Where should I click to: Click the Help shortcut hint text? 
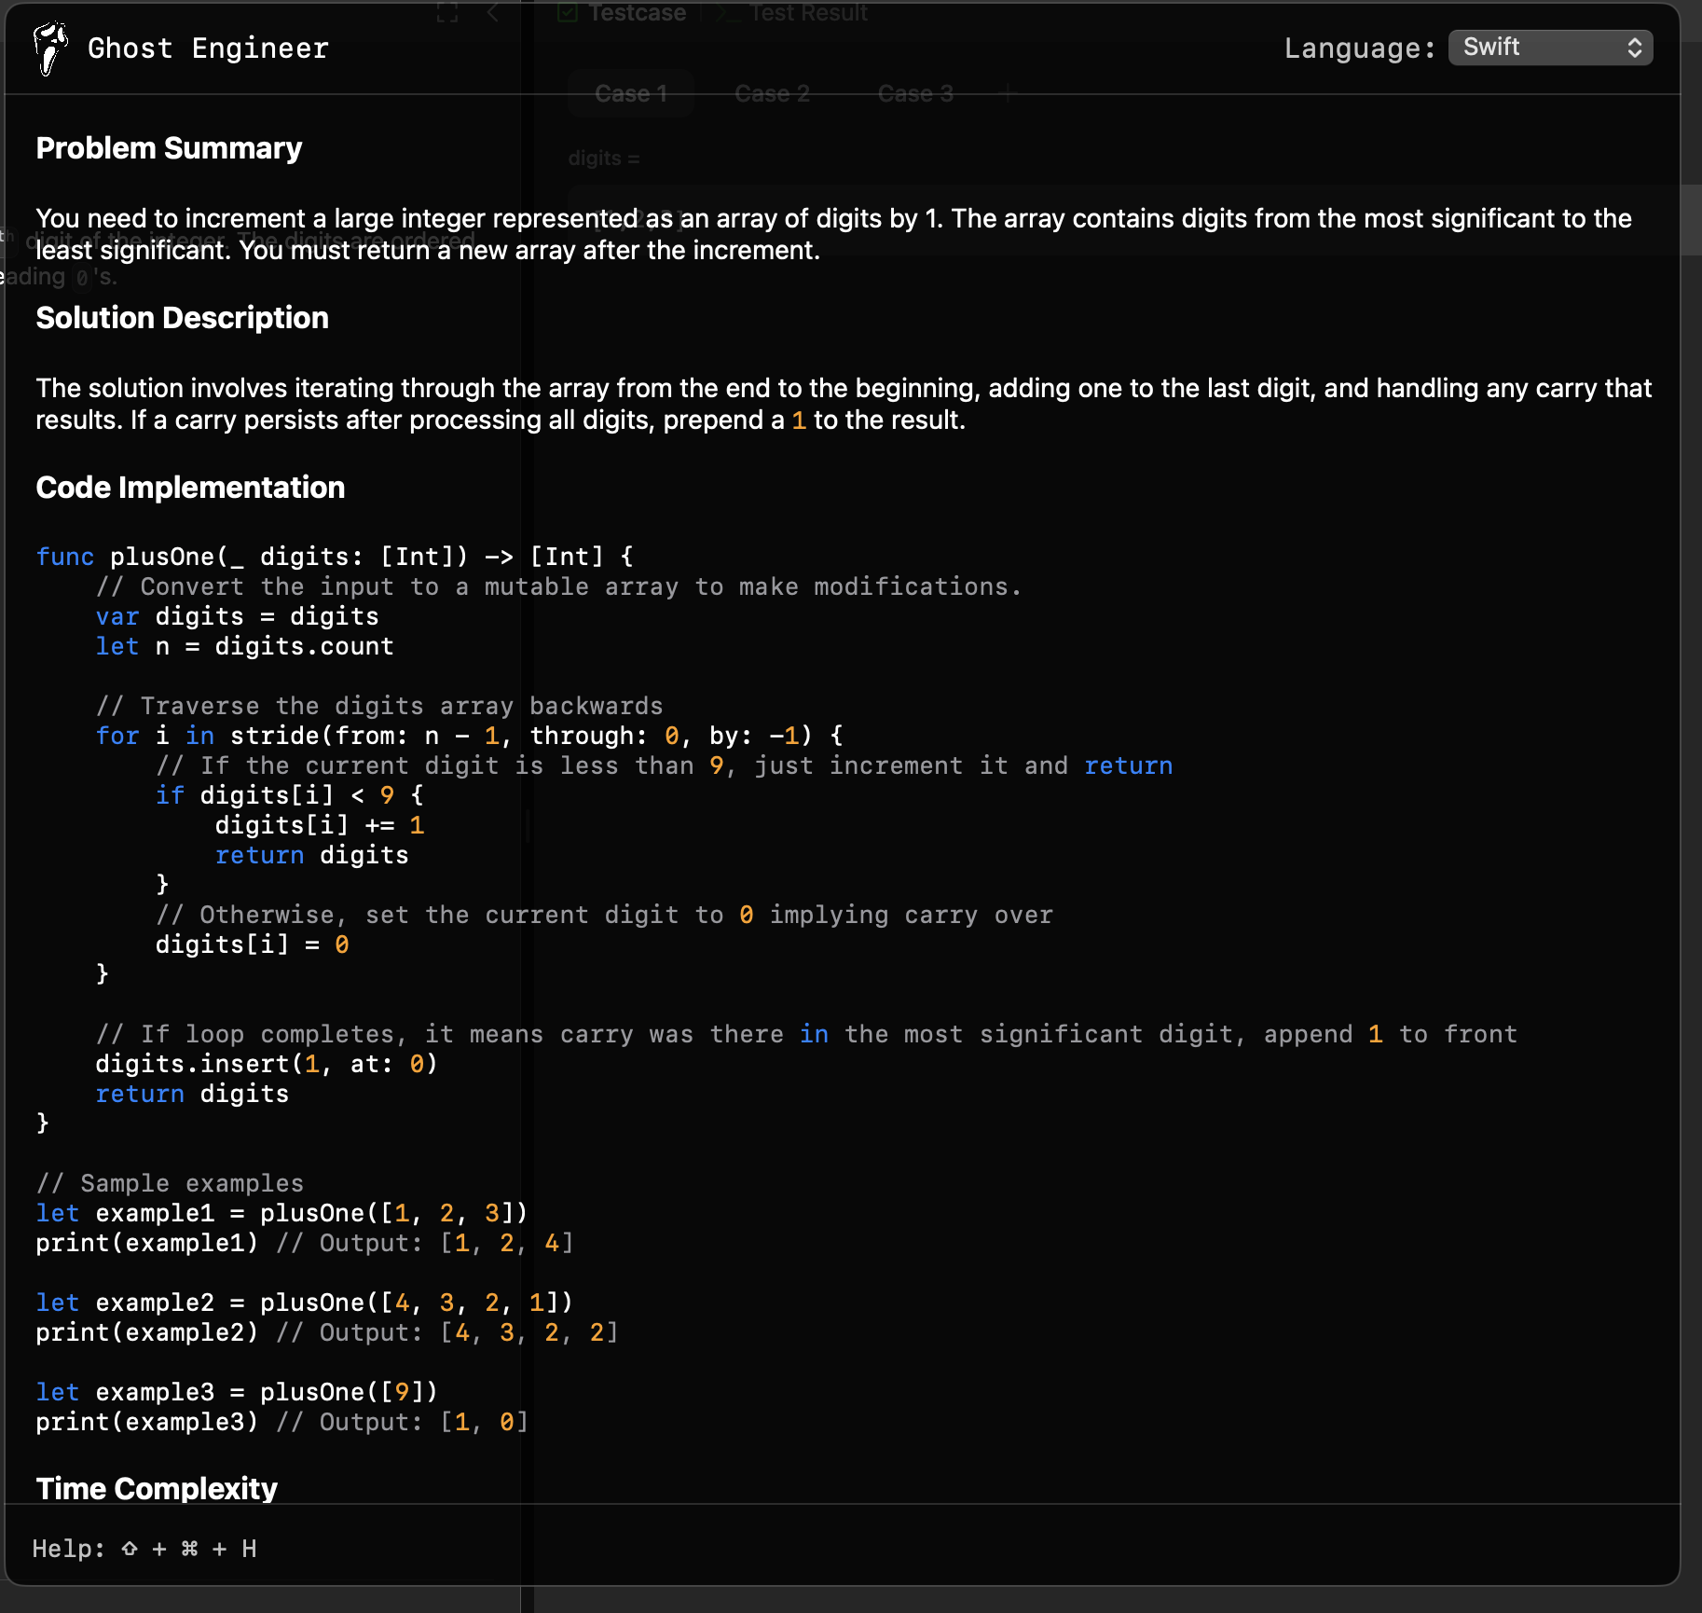144,1549
